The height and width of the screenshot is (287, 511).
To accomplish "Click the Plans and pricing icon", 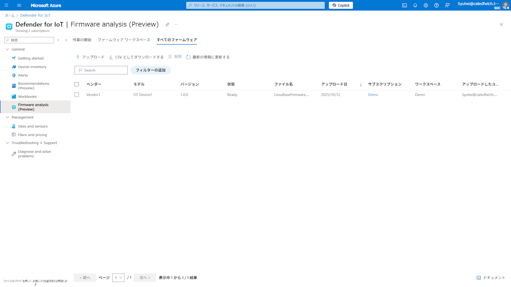I will point(14,135).
